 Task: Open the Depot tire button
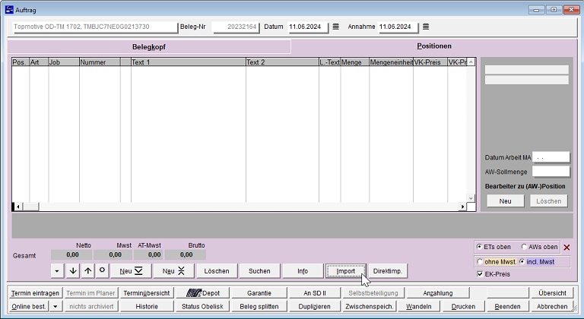click(x=202, y=293)
